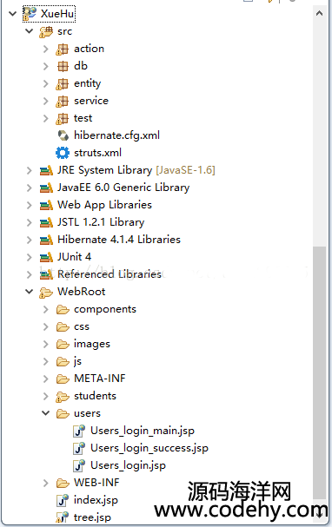Image resolution: width=332 pixels, height=527 pixels.
Task: Click the hibernate.cfg.xml file icon
Action: click(x=63, y=135)
